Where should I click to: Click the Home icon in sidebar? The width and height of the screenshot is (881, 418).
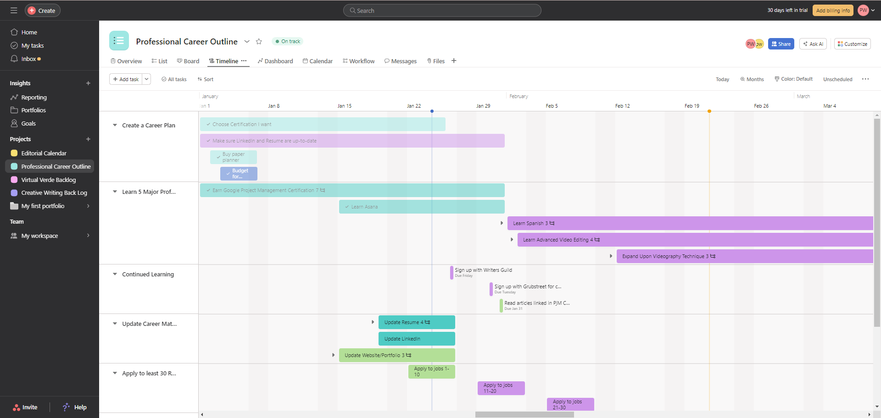point(14,32)
